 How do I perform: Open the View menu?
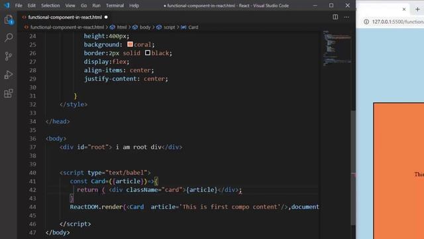click(70, 5)
